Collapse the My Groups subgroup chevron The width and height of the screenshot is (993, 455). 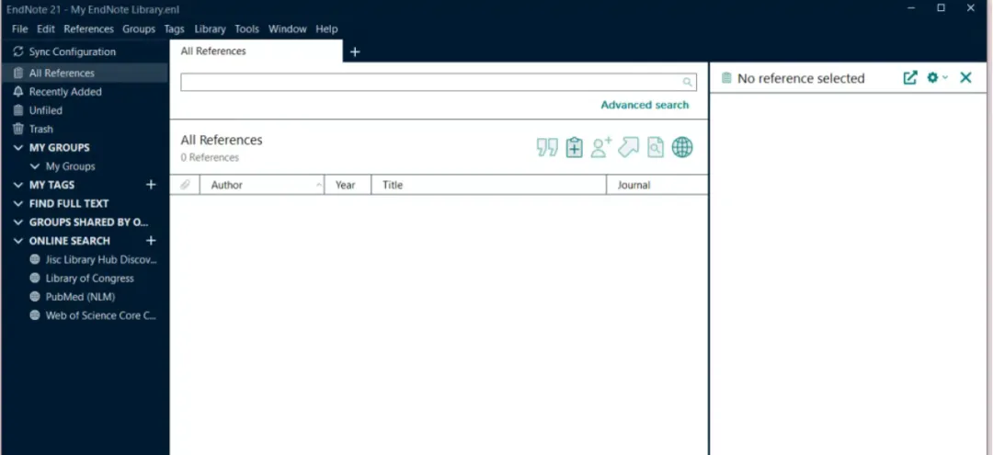[x=35, y=166]
